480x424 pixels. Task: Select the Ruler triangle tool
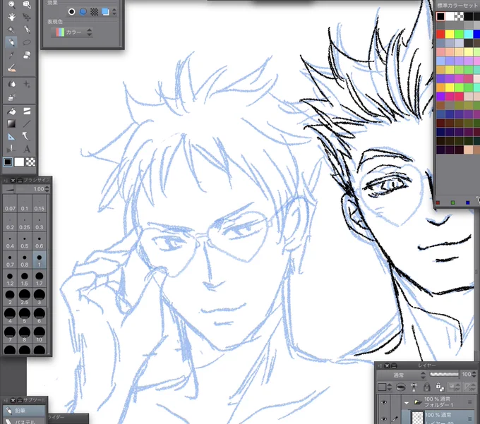pos(11,136)
